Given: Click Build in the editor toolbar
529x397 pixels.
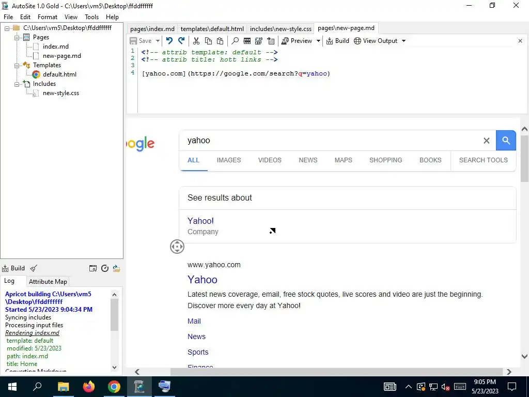Looking at the screenshot, I should click(338, 41).
